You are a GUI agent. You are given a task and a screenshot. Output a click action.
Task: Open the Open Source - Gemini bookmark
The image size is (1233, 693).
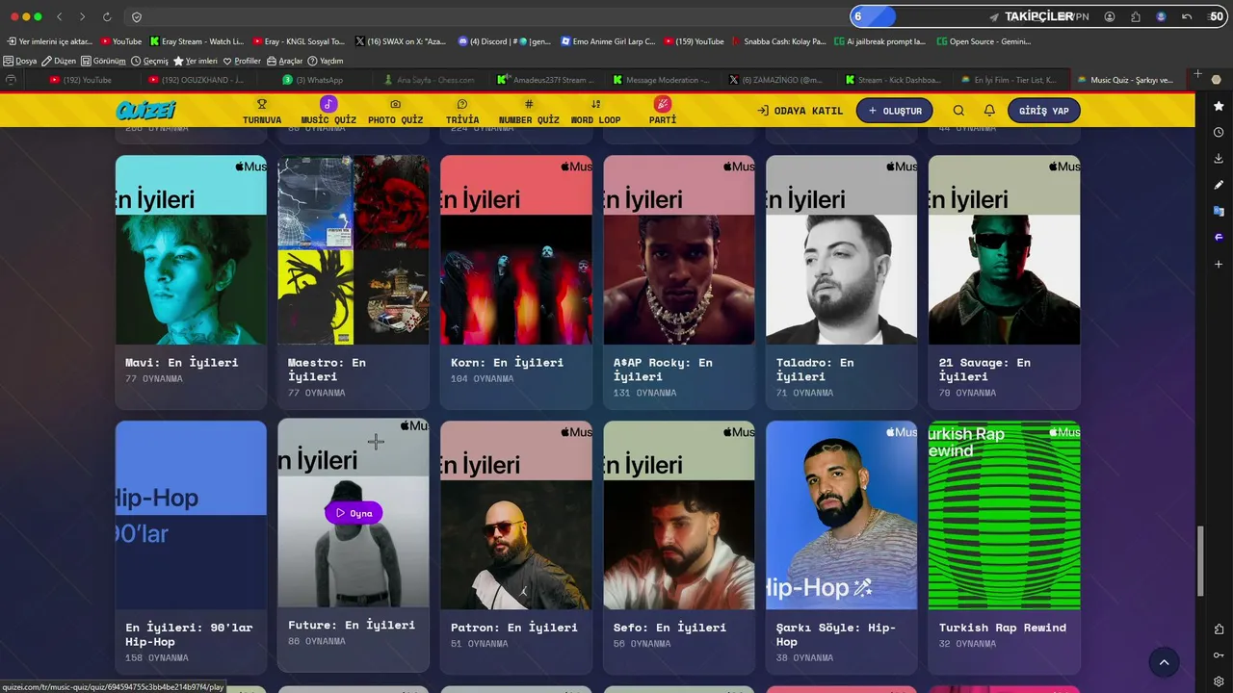click(x=984, y=41)
